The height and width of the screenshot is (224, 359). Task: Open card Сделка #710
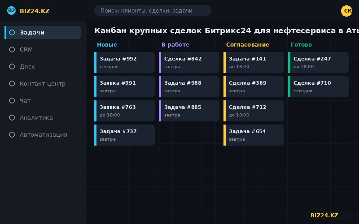click(318, 86)
